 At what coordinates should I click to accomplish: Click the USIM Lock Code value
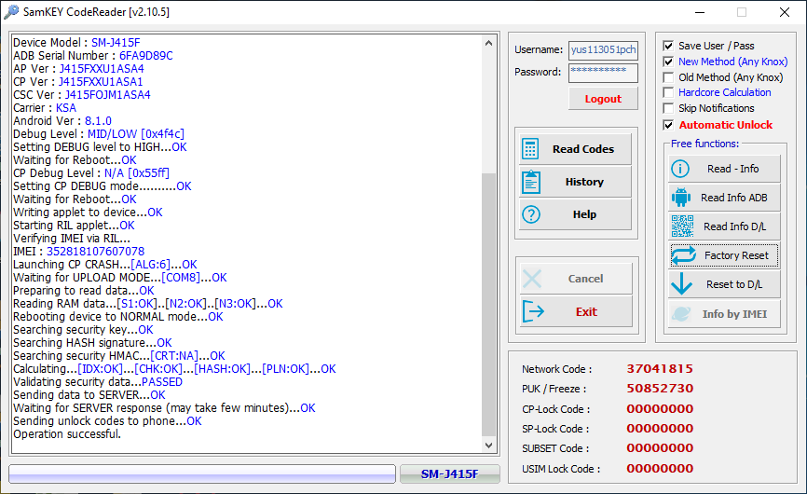[660, 469]
